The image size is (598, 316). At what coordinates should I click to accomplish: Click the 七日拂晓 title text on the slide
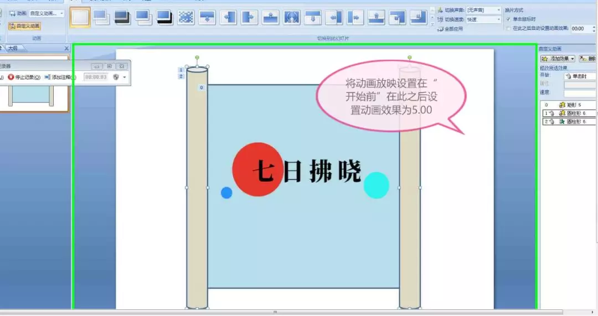click(x=307, y=170)
